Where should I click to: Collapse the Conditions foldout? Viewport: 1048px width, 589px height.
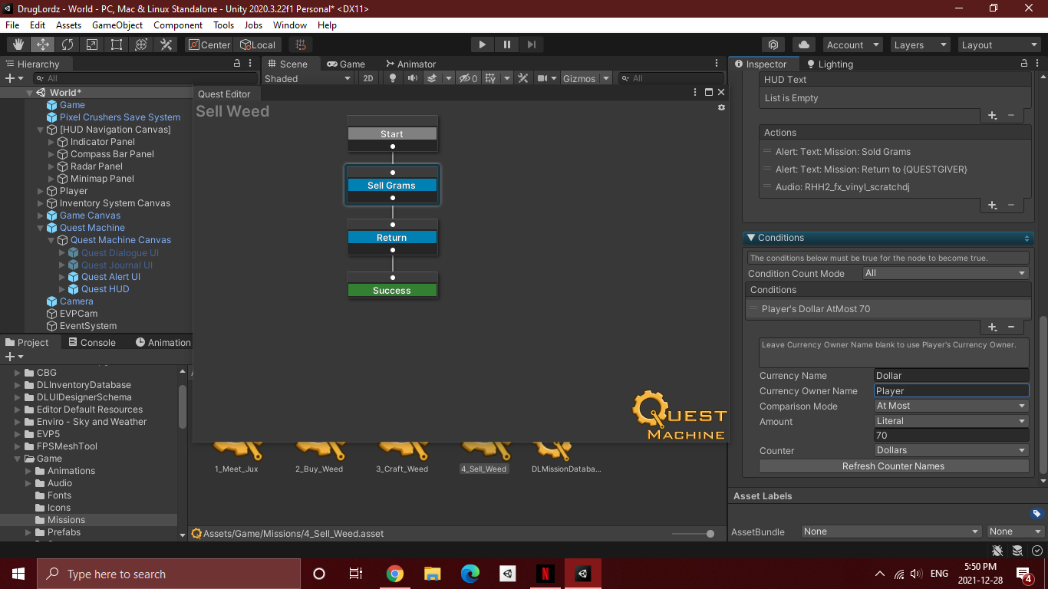tap(750, 238)
